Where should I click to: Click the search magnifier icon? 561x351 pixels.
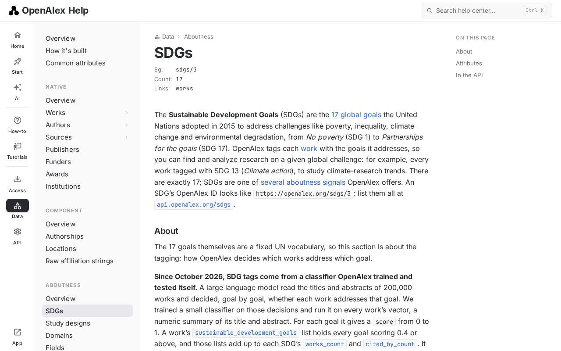coord(430,11)
